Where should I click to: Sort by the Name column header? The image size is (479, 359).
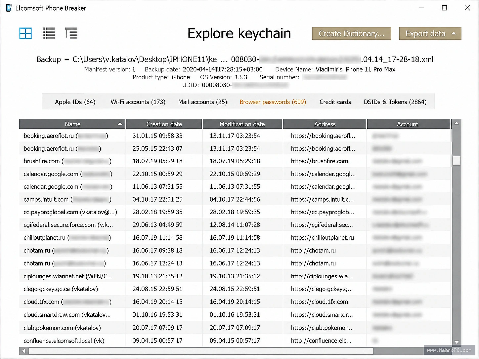click(x=72, y=124)
